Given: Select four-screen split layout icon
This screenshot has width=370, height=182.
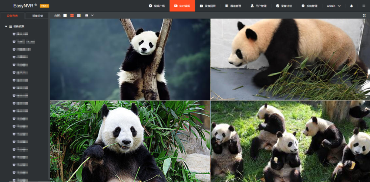Looking at the screenshot, I should (72, 15).
